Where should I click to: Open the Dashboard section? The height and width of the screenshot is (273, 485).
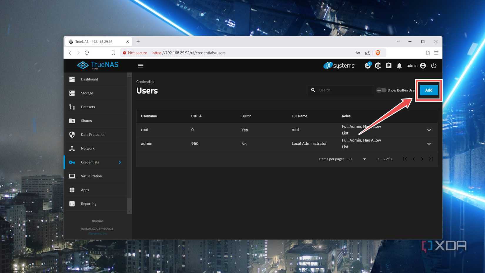coord(89,79)
